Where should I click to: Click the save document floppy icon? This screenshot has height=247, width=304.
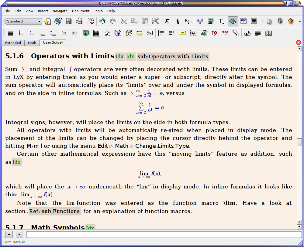pyautogui.click(x=69, y=21)
